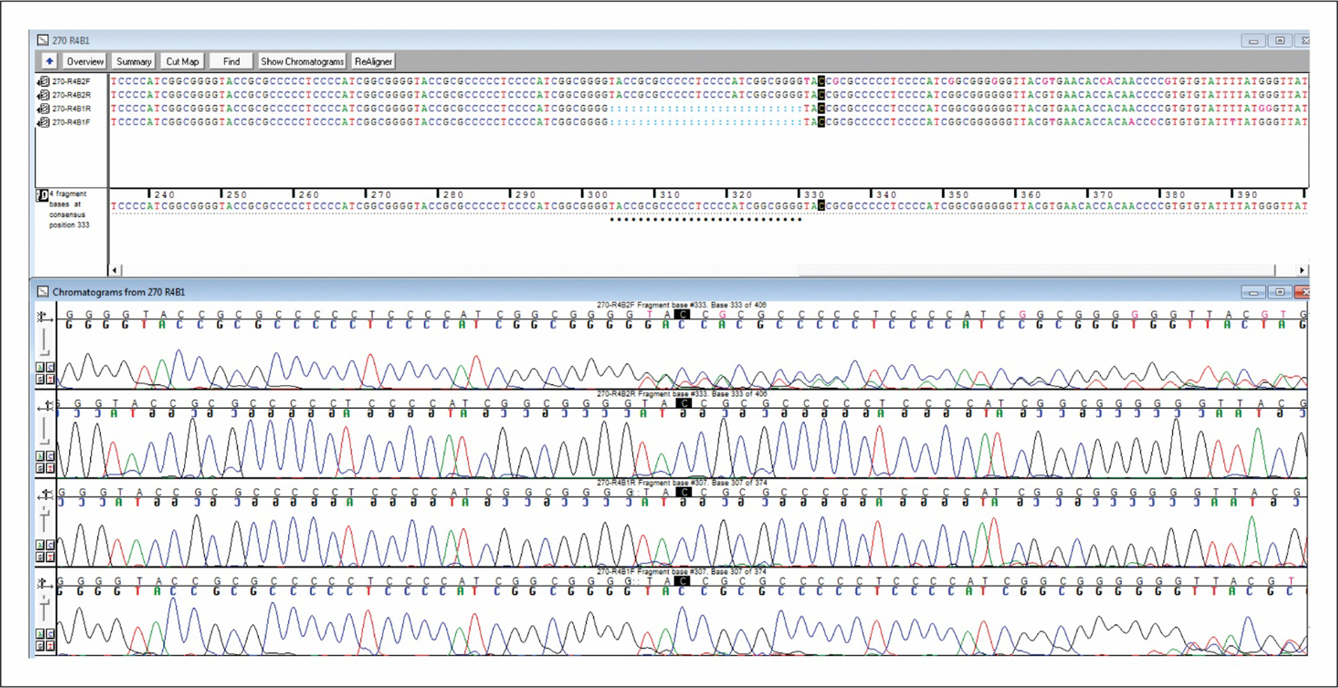Open the Overview view
The width and height of the screenshot is (1338, 688).
tap(84, 61)
